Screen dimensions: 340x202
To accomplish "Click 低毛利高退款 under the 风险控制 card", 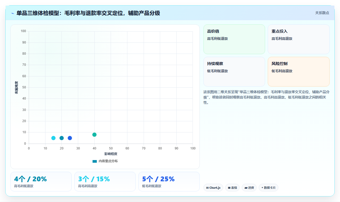I will point(282,71).
